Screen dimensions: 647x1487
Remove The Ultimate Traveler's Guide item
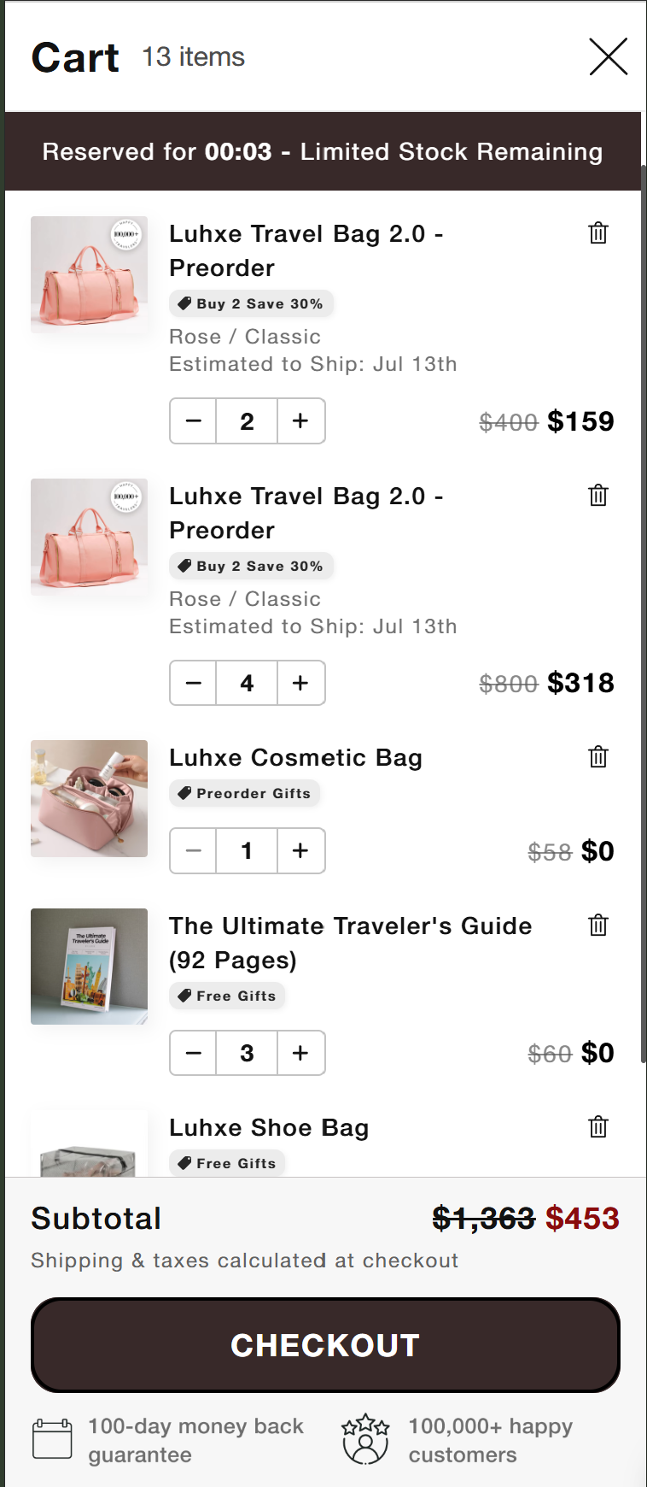pyautogui.click(x=598, y=926)
